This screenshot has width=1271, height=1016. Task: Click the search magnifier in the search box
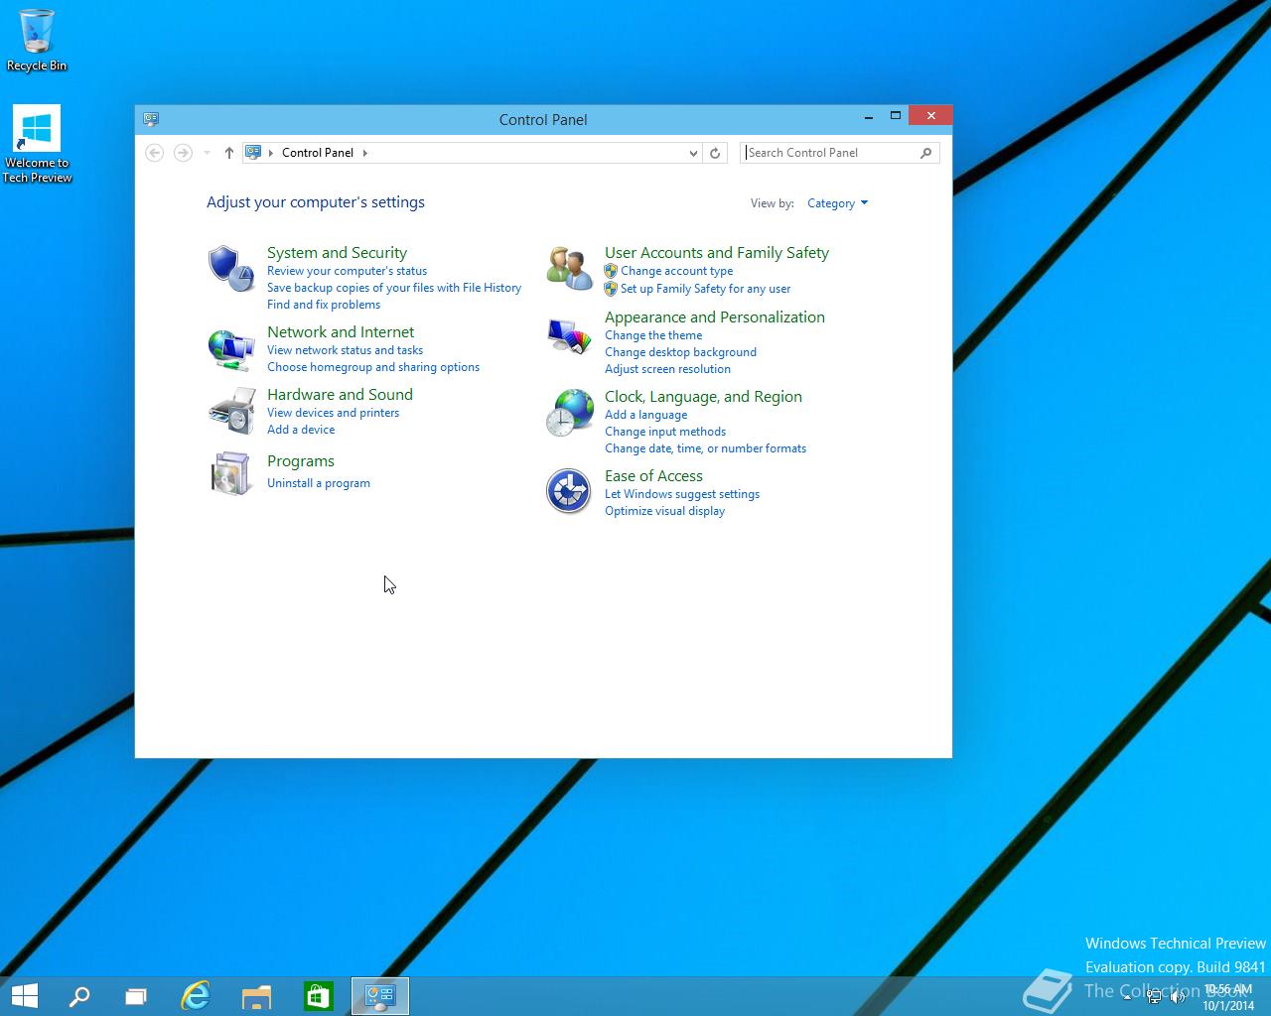tap(926, 153)
